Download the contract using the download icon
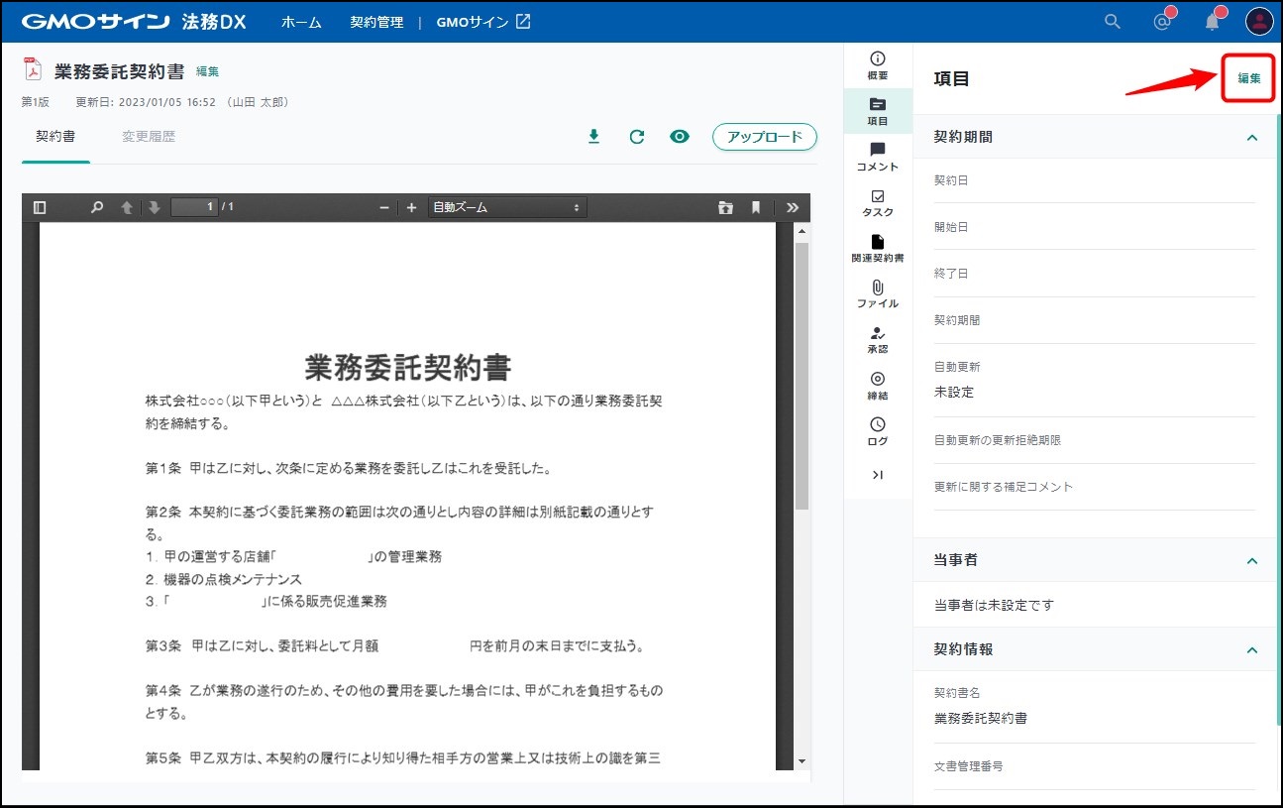The height and width of the screenshot is (808, 1283). tap(593, 137)
